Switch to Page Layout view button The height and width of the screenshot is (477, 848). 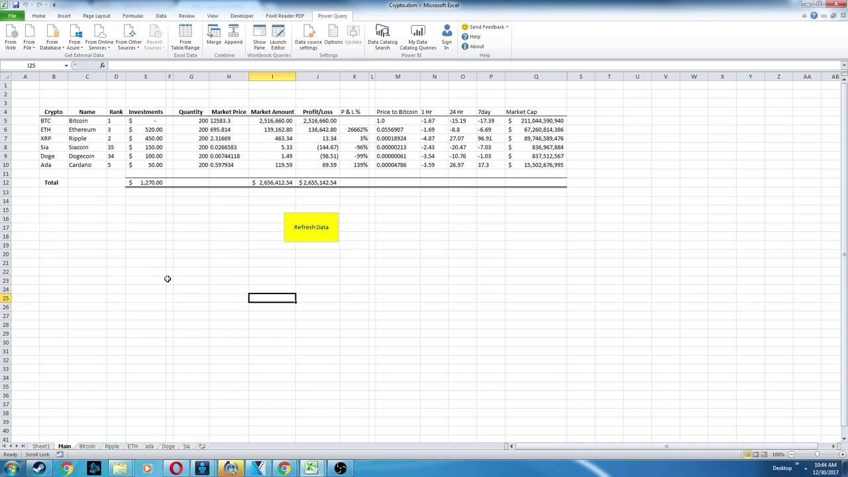755,454
